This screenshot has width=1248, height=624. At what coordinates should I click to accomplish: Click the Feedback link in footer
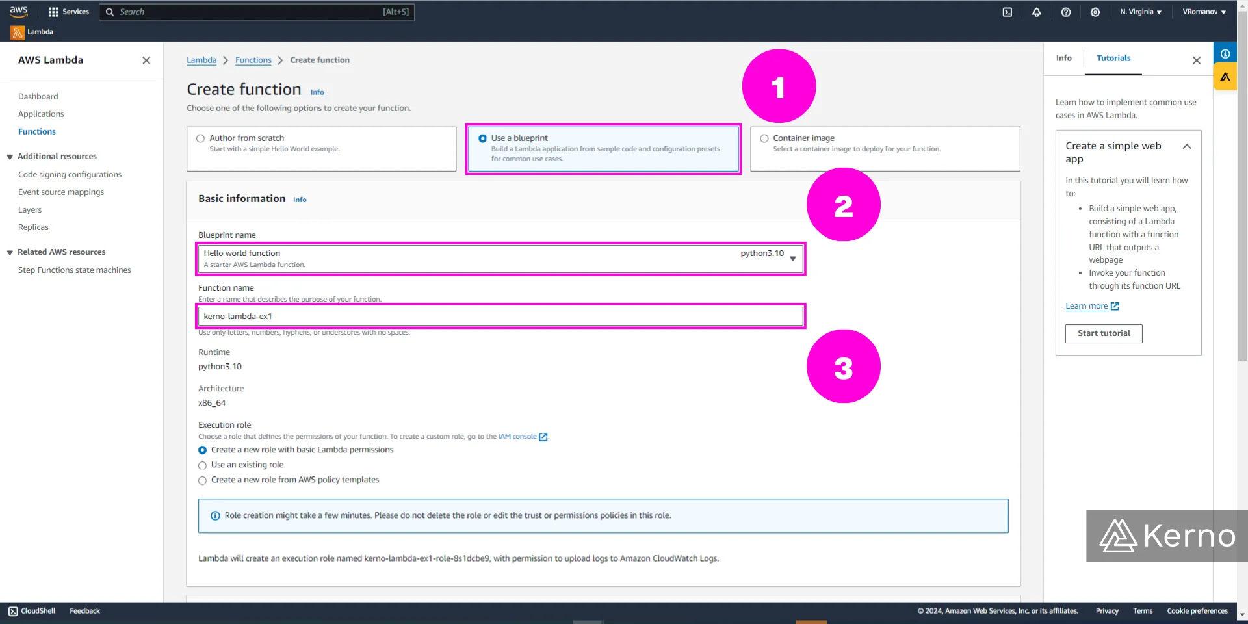click(85, 611)
